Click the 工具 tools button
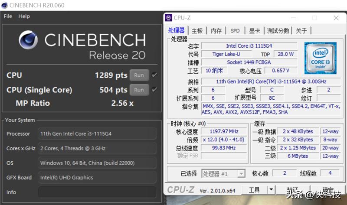The image size is (347, 205). pyautogui.click(x=254, y=190)
